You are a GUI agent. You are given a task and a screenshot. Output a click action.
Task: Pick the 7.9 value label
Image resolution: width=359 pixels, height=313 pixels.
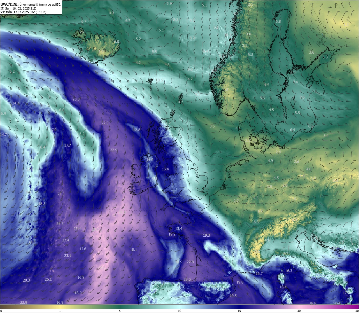click(54, 130)
